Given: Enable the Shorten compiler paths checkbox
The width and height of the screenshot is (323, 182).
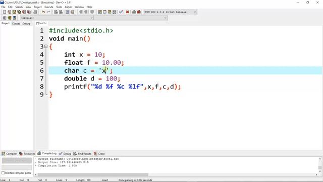Looking at the screenshot, I should 3,173.
